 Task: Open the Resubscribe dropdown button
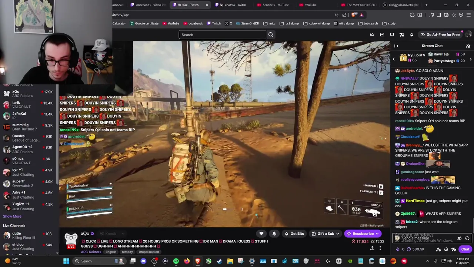tap(363, 234)
